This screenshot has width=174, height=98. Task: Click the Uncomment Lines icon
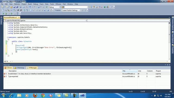pos(27,10)
